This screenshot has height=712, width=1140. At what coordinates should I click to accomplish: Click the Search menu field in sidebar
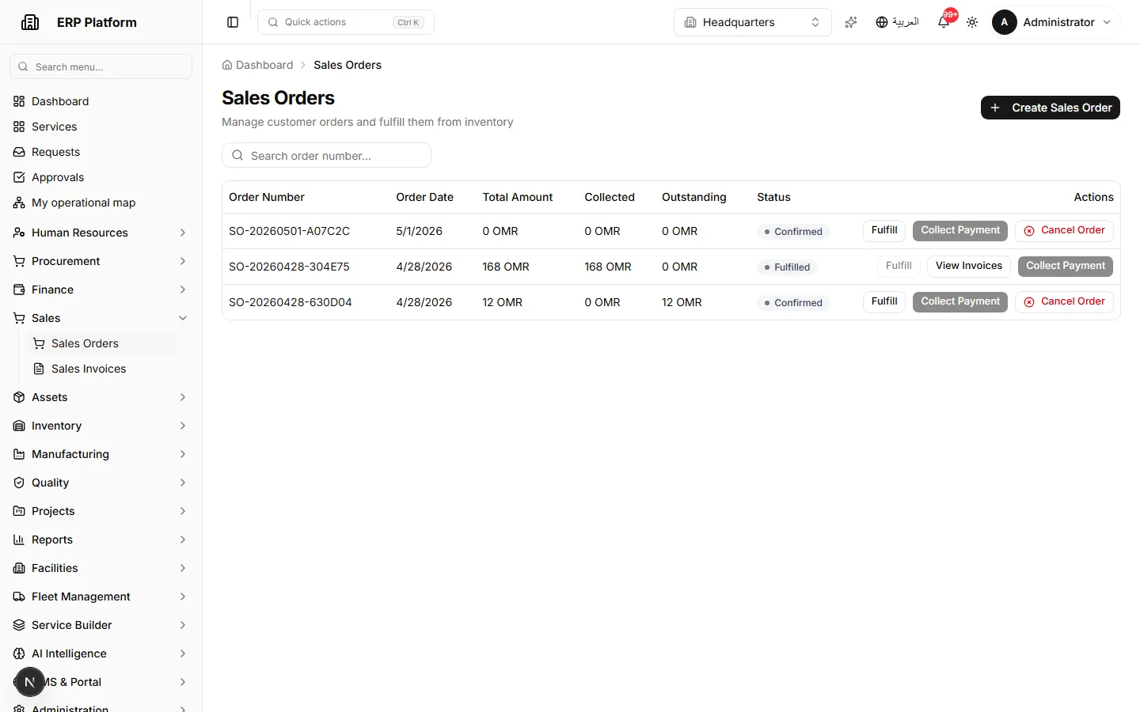click(x=101, y=66)
